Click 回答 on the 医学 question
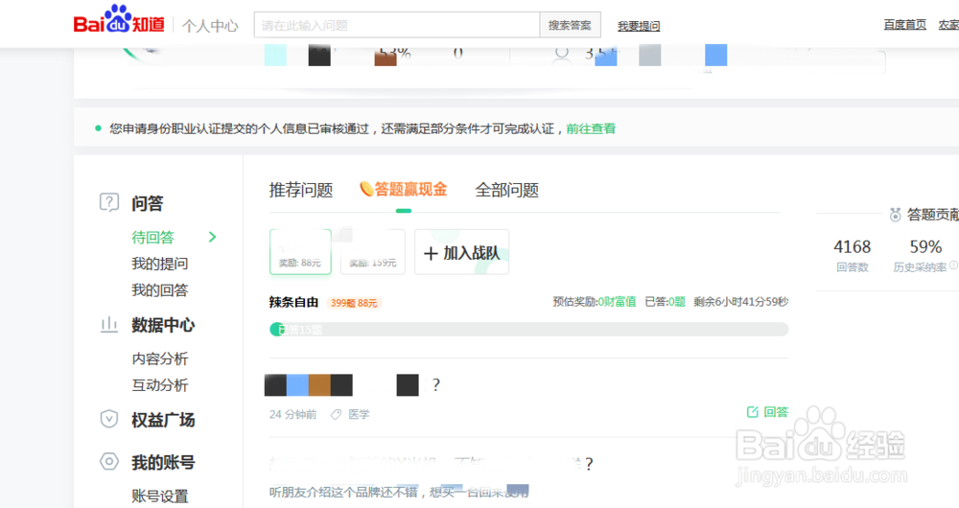Screen dimensions: 959x508 click(x=767, y=412)
